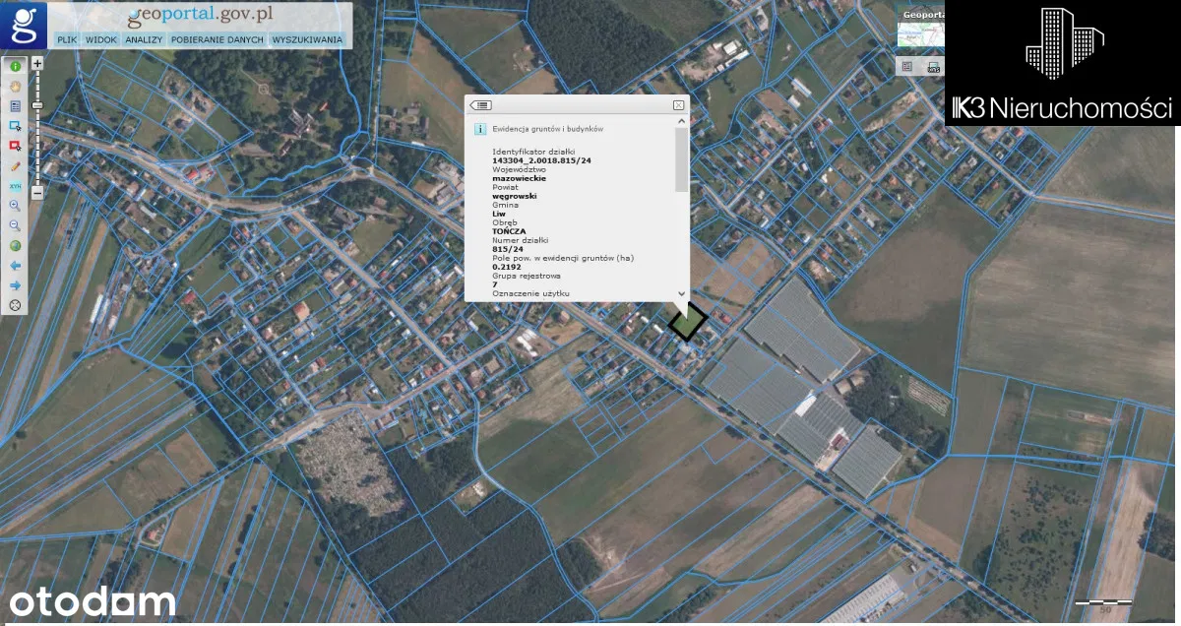Close the parcel info popup

tap(678, 105)
